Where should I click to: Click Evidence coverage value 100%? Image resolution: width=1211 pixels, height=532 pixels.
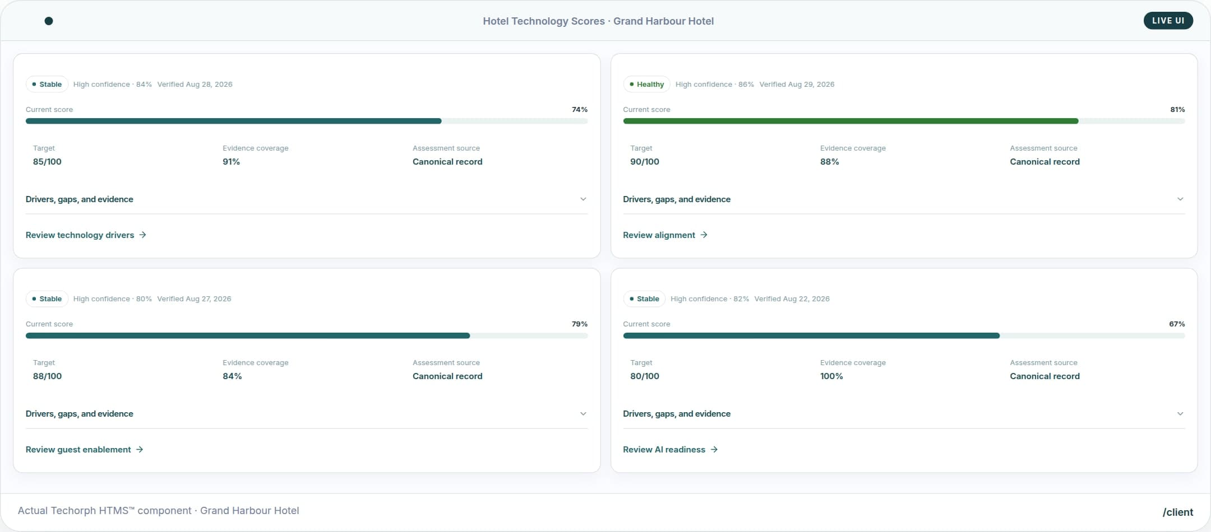tap(831, 376)
